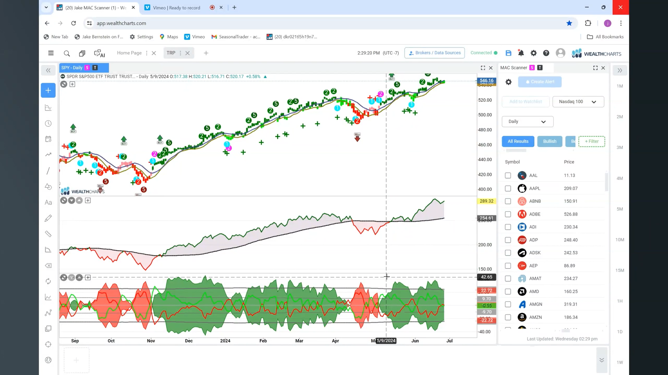The image size is (668, 375).
Task: Select the SPY - Daily chart tab
Action: point(84,68)
